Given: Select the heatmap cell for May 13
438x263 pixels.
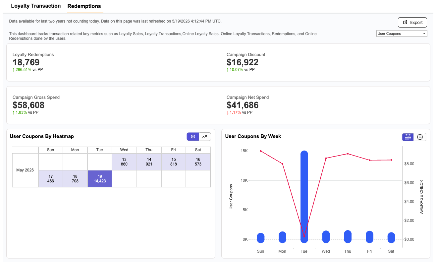Looking at the screenshot, I should (x=124, y=162).
